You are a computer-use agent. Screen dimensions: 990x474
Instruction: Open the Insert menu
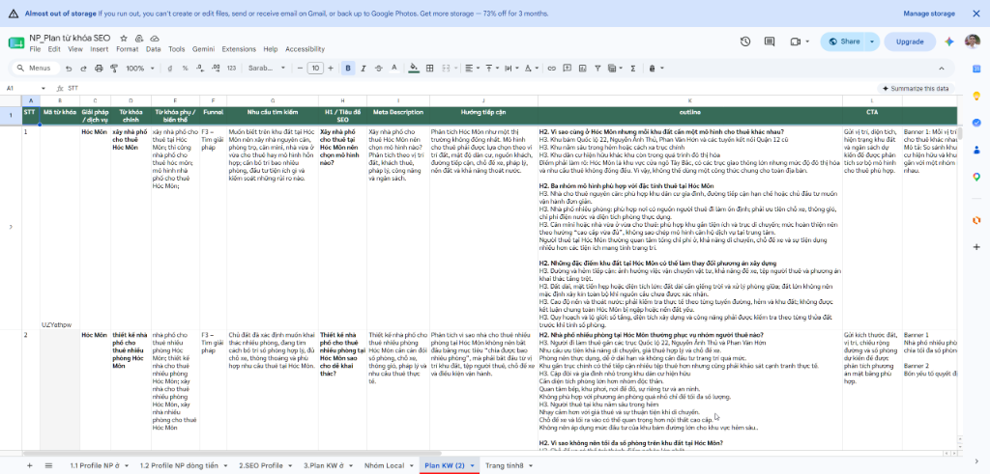100,49
